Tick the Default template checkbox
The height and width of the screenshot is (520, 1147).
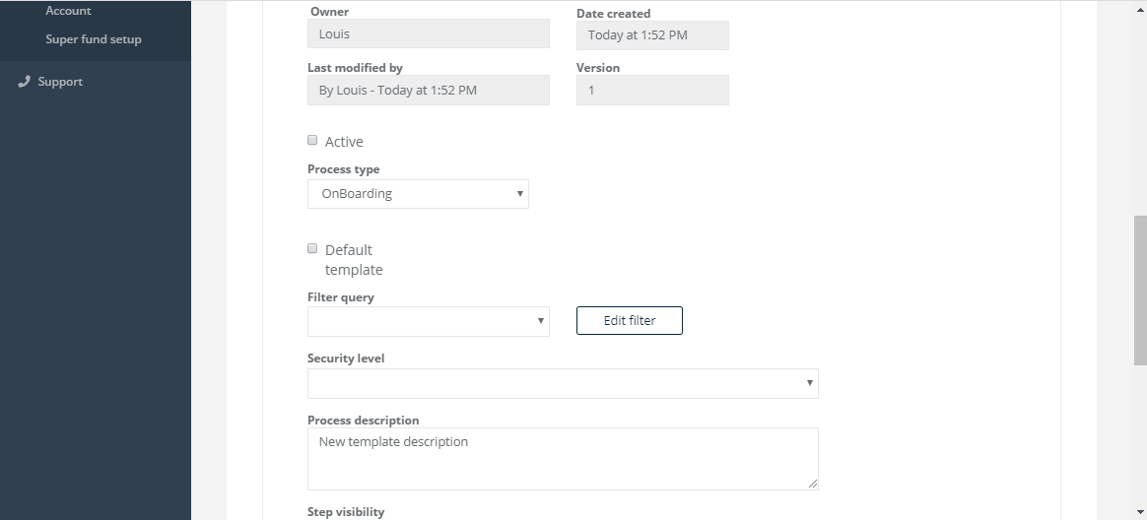pos(312,248)
